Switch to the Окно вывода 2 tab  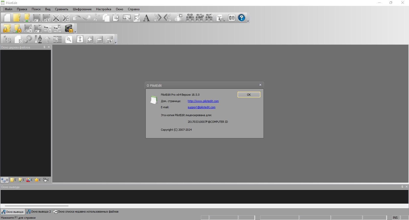(x=39, y=212)
